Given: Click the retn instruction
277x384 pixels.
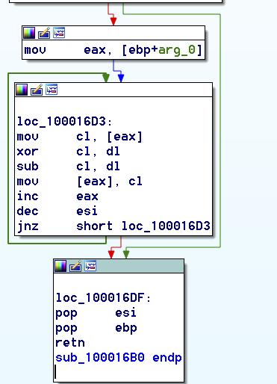Looking at the screenshot, I should coord(70,343).
